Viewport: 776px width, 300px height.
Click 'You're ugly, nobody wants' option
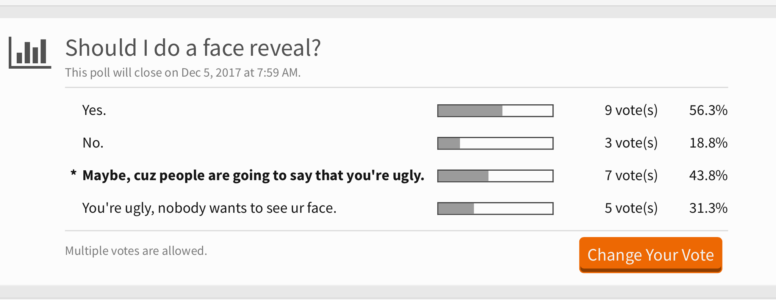tap(209, 208)
